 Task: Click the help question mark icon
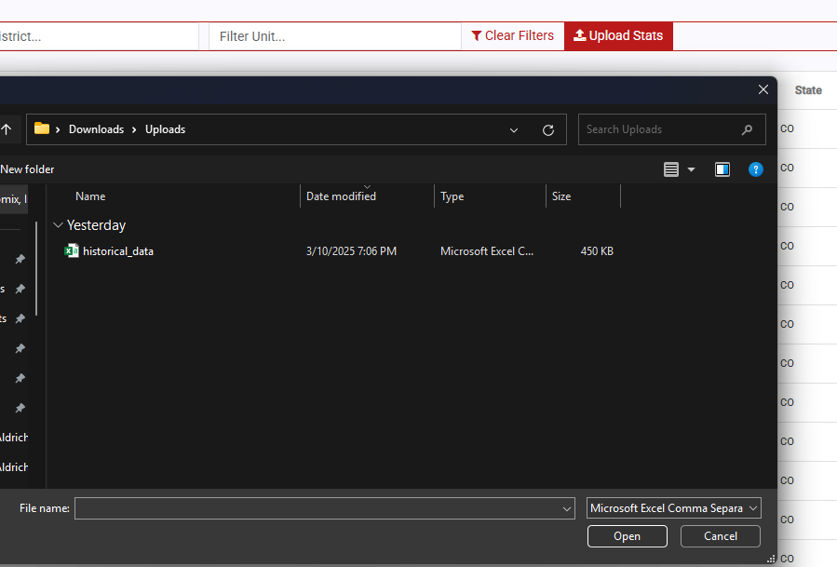755,169
